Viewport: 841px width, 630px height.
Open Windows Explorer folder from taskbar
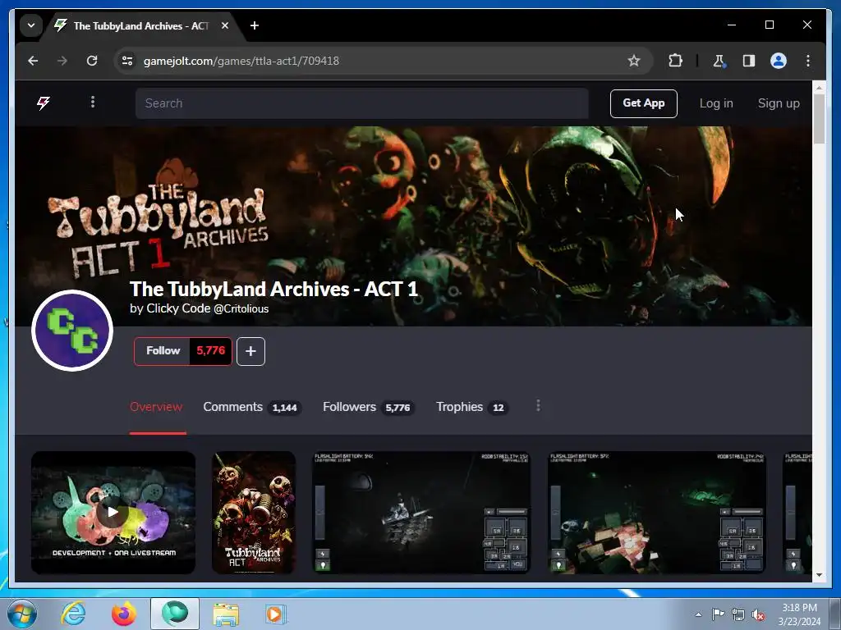point(226,614)
